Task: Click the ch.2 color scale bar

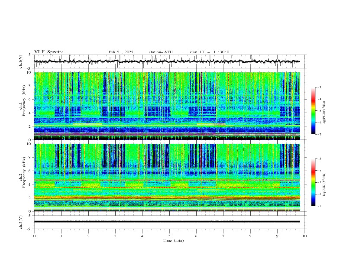Action: pyautogui.click(x=314, y=182)
